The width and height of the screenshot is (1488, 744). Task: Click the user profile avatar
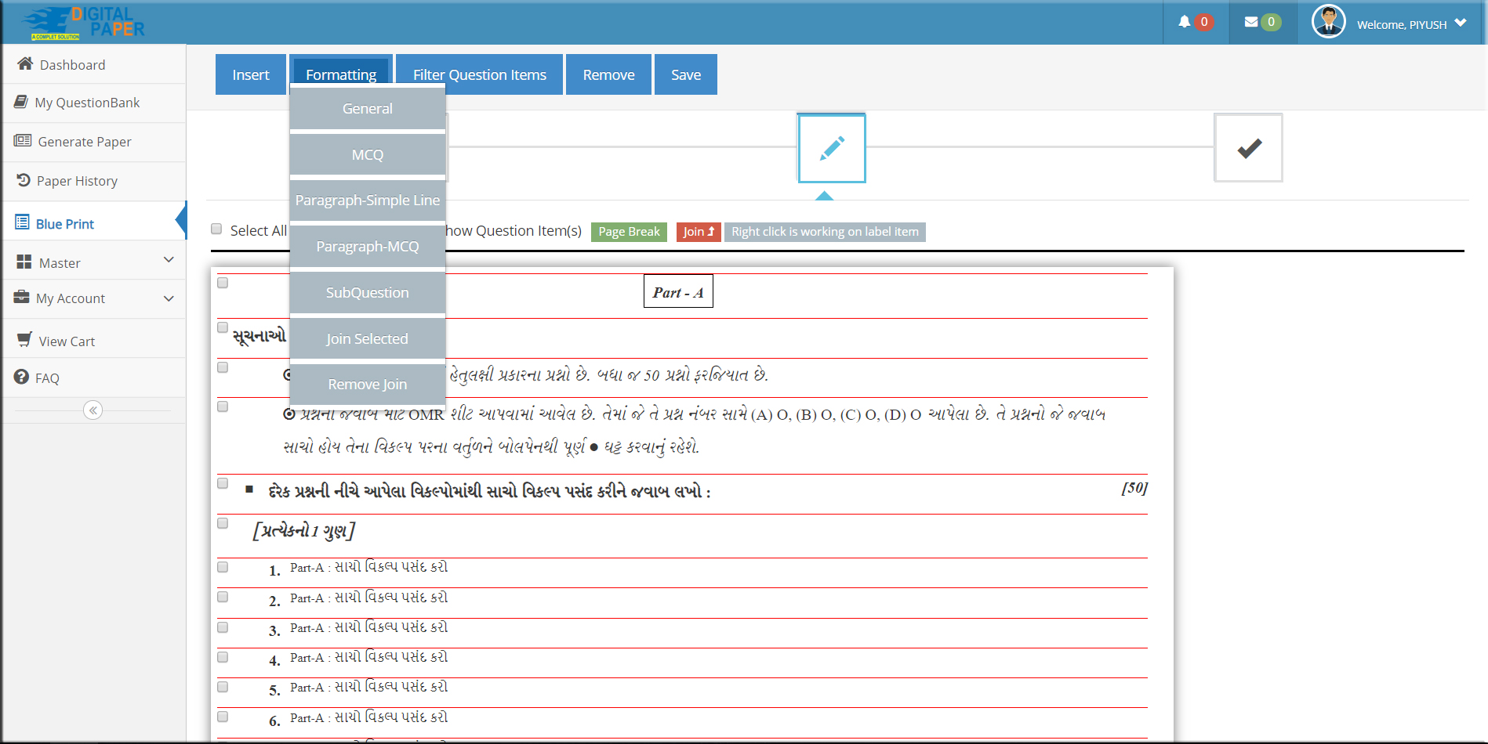tap(1328, 22)
